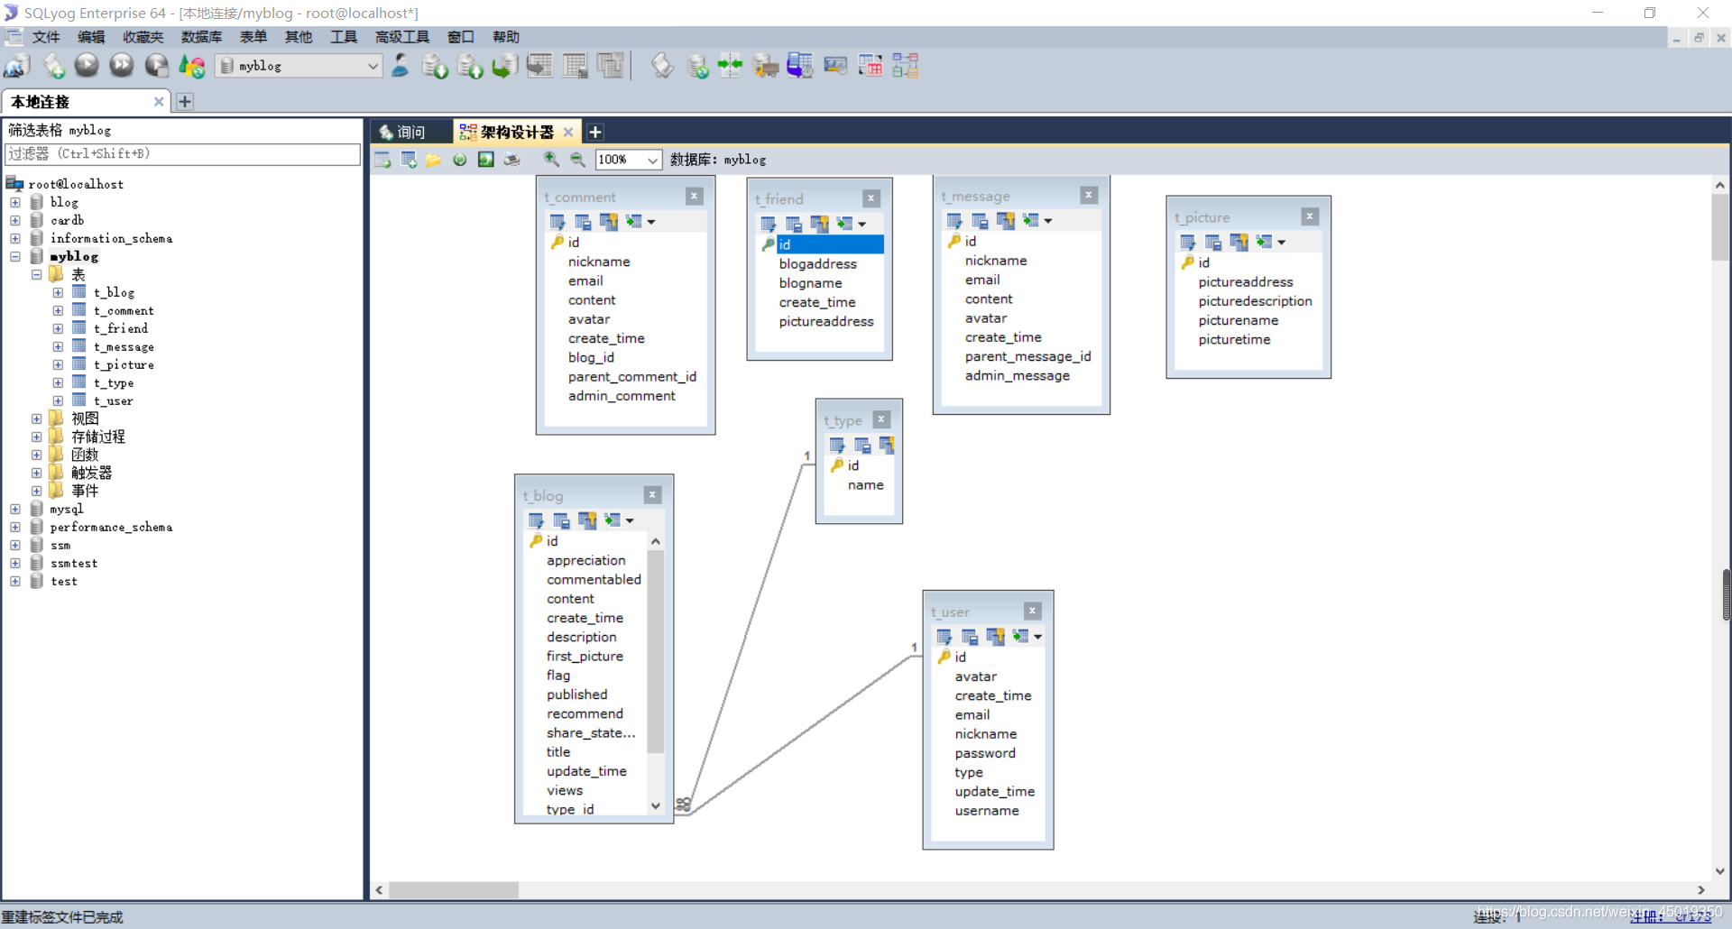
Task: Select parent_comment_id field in t_comment
Action: pos(632,377)
